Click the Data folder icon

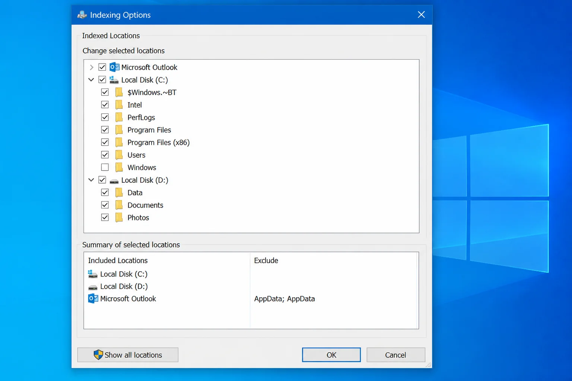point(119,193)
